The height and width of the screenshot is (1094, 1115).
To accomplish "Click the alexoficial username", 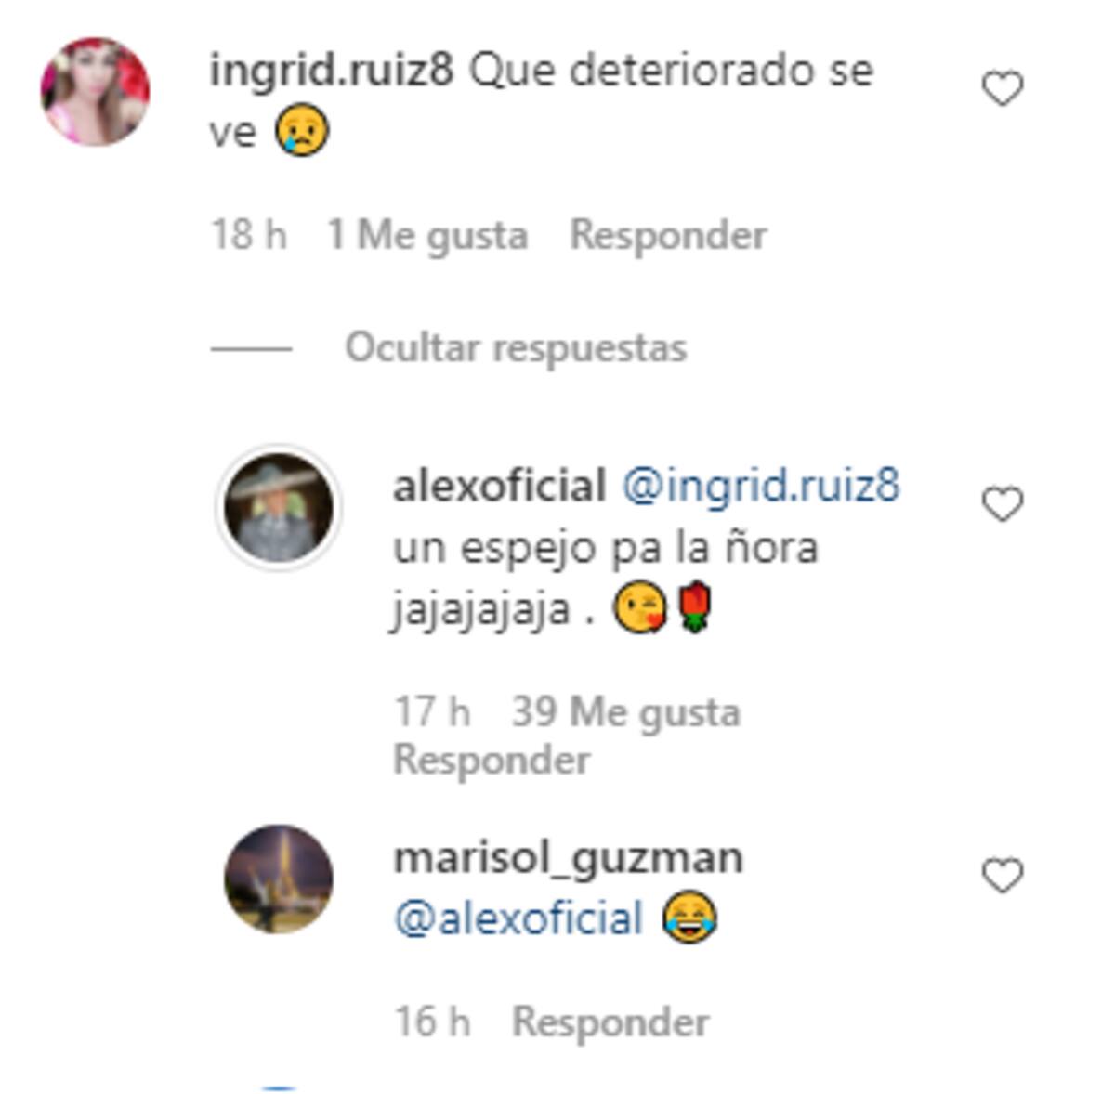I will [x=499, y=486].
